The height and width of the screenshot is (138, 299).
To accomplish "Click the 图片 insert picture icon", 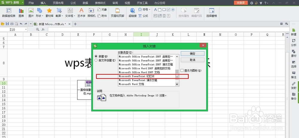I will point(31,13).
